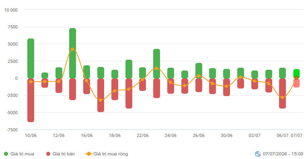
Task: Select the green buy bar before 24/06
Action: [156, 64]
